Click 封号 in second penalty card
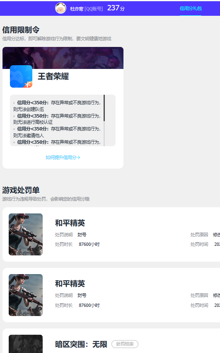The height and width of the screenshot is (353, 220). [82, 295]
